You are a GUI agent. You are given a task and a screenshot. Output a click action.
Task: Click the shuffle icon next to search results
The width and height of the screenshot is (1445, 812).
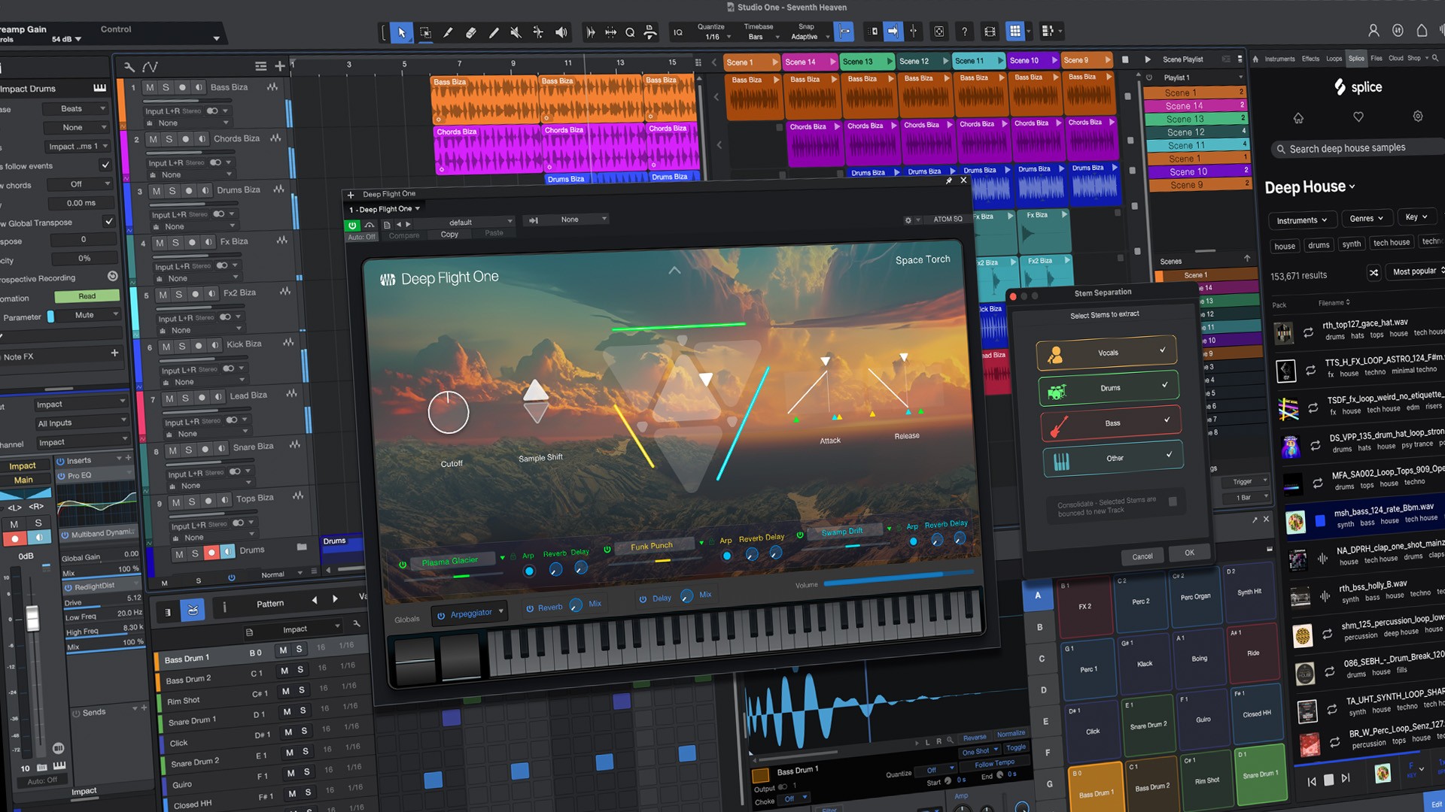1374,272
